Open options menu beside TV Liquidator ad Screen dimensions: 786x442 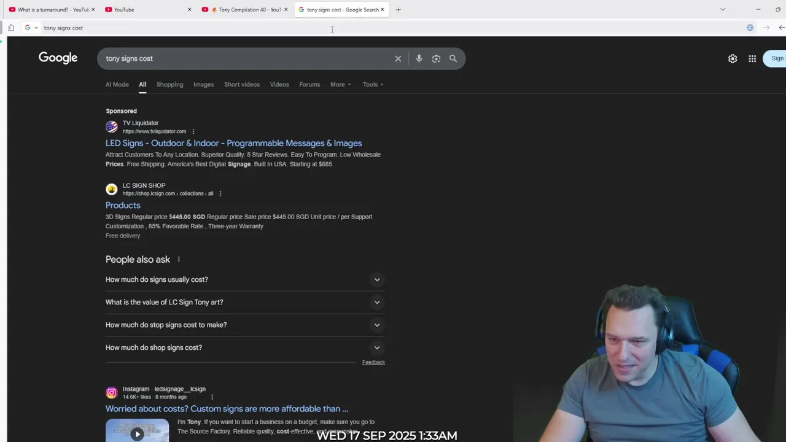(x=193, y=131)
